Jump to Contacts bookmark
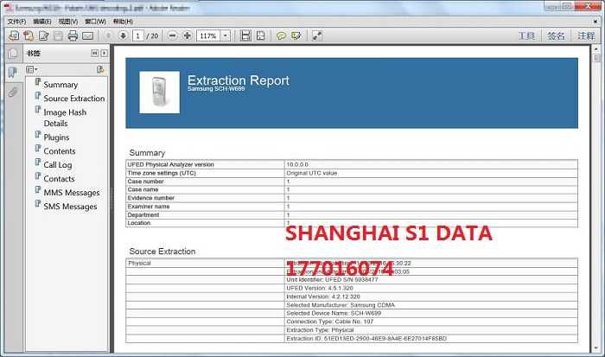The width and height of the screenshot is (605, 357). tap(59, 179)
